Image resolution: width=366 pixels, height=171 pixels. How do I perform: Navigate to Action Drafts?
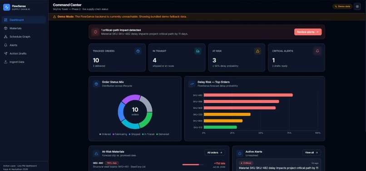[x=24, y=54]
